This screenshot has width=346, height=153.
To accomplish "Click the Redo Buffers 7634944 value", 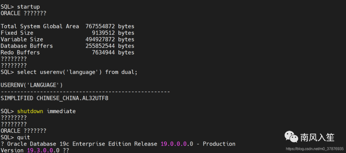I will click(x=103, y=53).
